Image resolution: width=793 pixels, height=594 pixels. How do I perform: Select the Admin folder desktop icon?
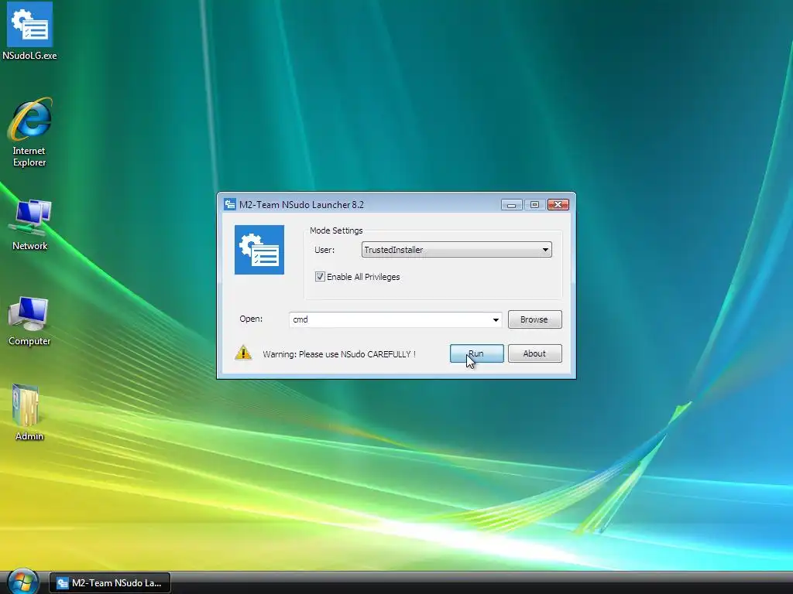pos(29,413)
